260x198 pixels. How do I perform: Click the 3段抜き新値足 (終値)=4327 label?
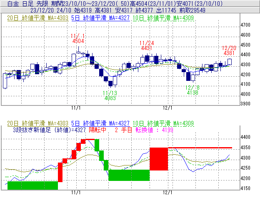(49, 130)
